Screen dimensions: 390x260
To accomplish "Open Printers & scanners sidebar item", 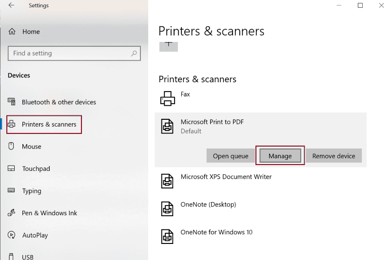I will 44,125.
